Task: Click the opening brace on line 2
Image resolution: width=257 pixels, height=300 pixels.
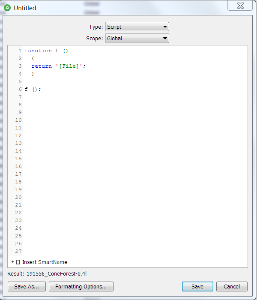Action: coord(33,58)
